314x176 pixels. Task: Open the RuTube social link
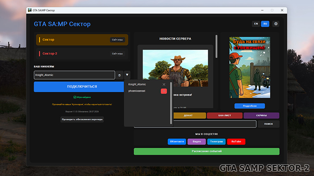point(236,142)
